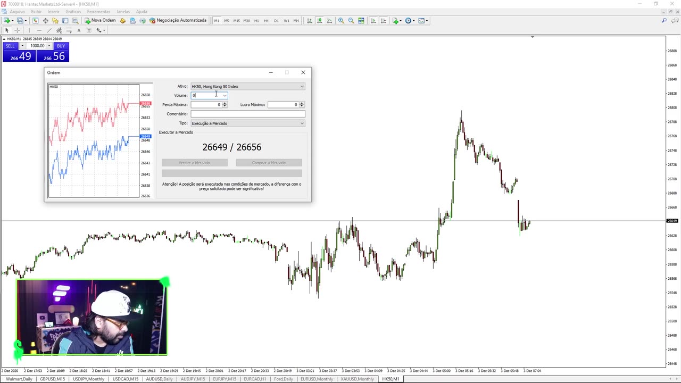Click the Nova Ordem button
The image size is (681, 383).
pos(100,20)
